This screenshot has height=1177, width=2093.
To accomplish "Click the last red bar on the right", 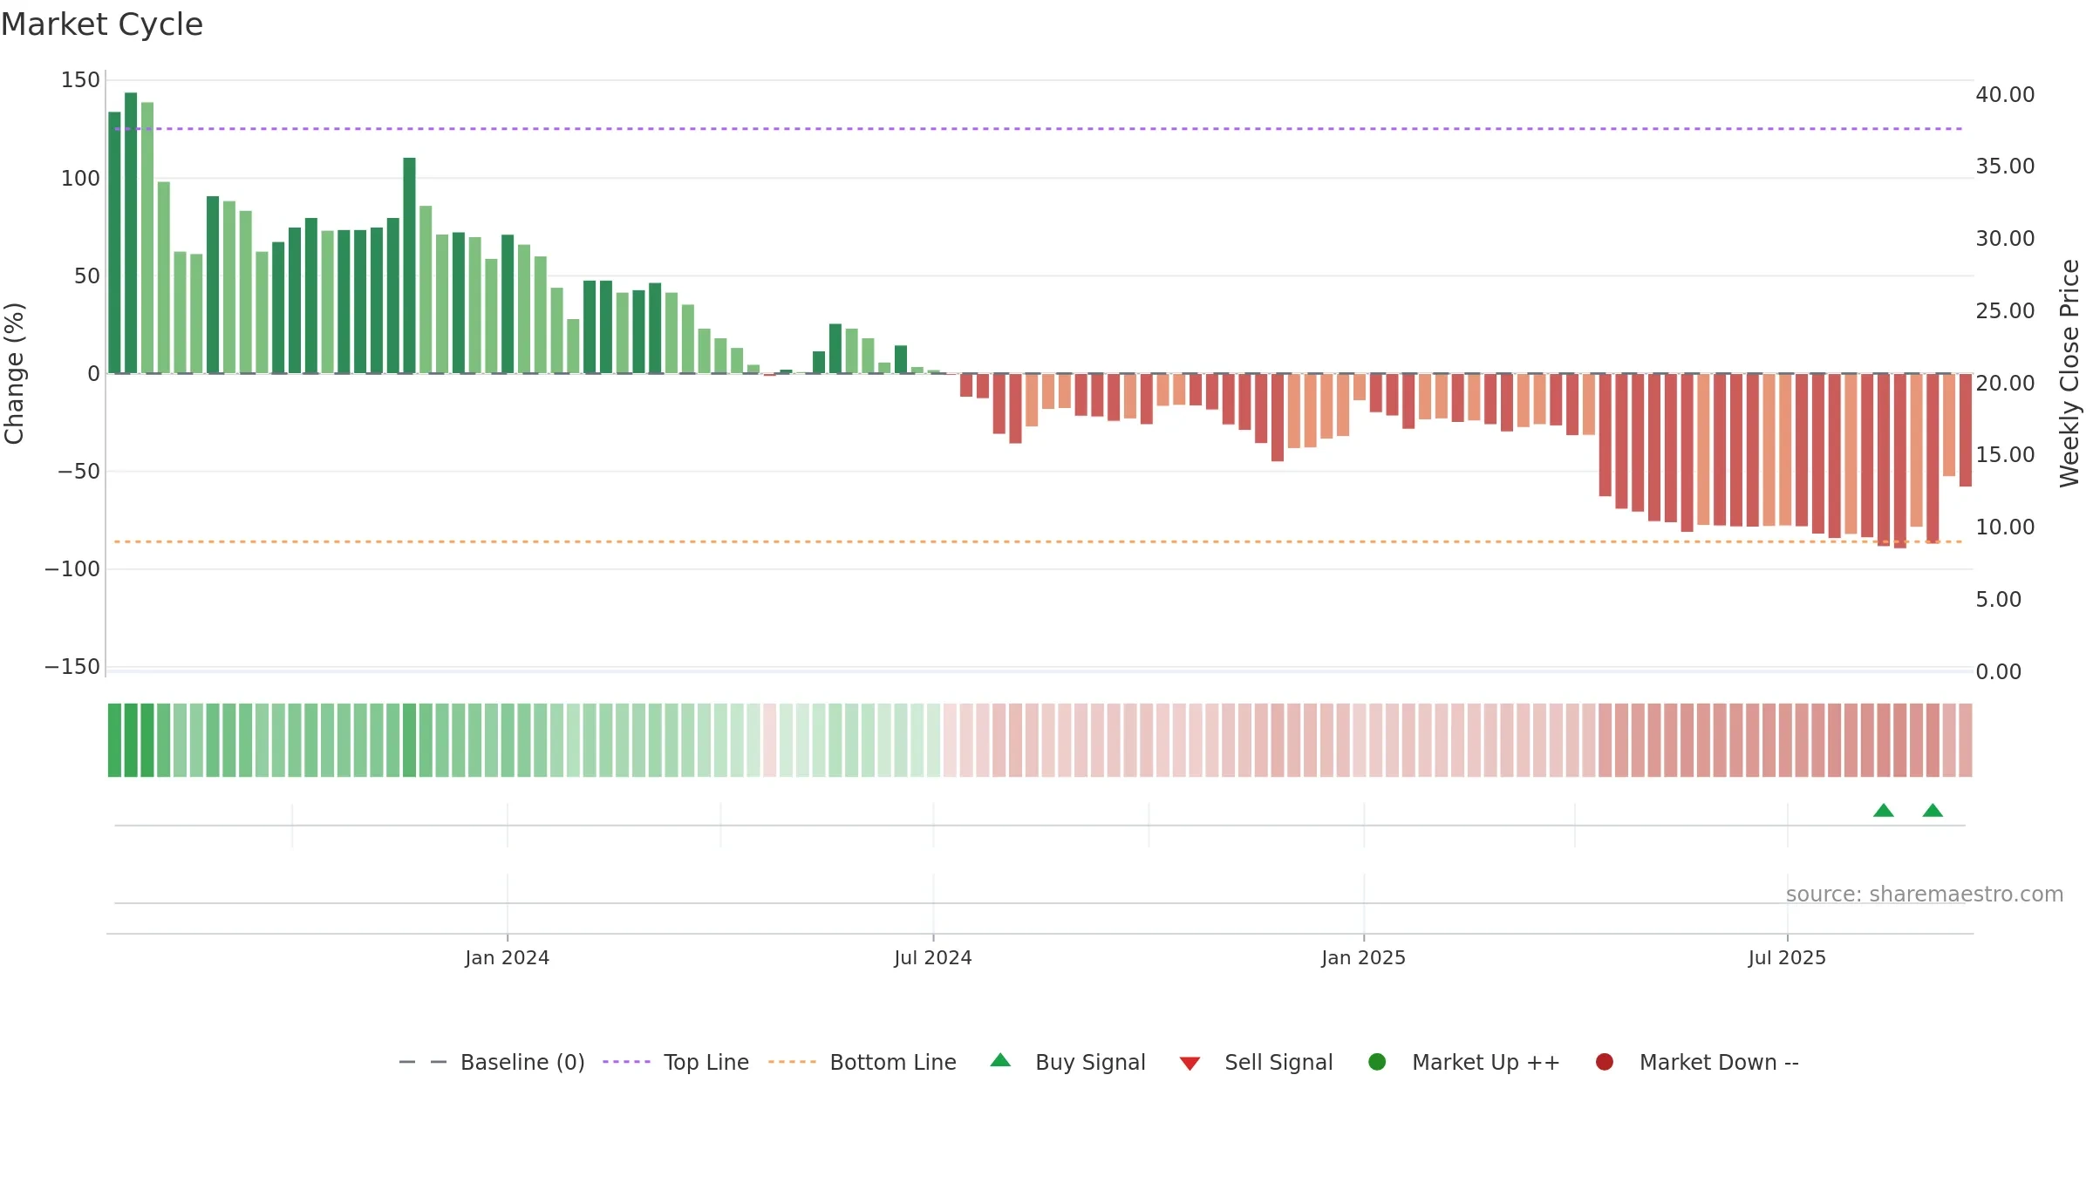I will click(x=1966, y=431).
